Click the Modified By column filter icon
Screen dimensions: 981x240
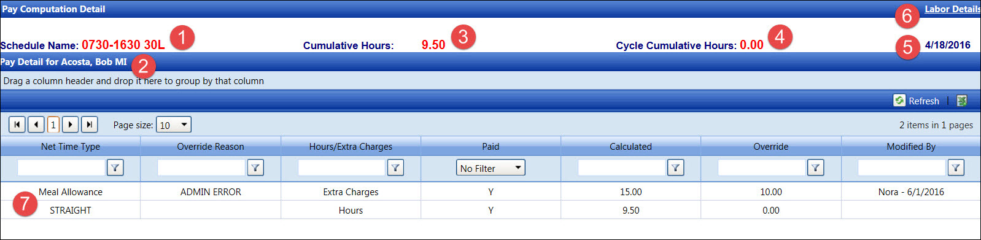(956, 168)
